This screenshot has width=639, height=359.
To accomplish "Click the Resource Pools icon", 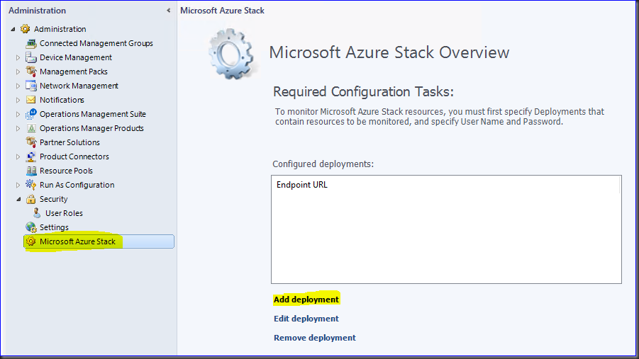I will (x=31, y=171).
